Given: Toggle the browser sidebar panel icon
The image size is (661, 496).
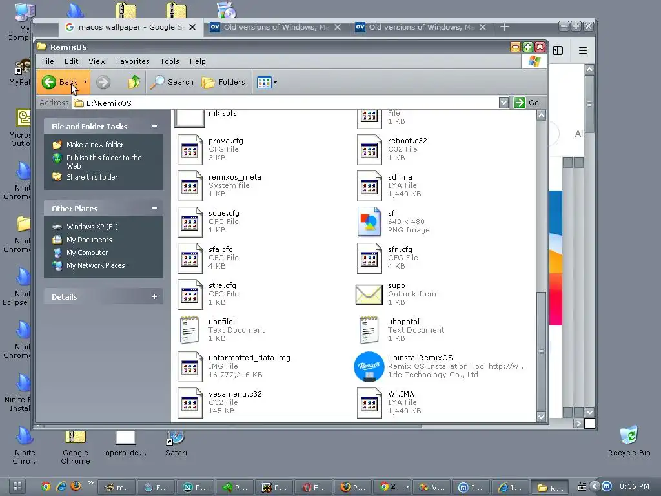Looking at the screenshot, I should [x=558, y=50].
